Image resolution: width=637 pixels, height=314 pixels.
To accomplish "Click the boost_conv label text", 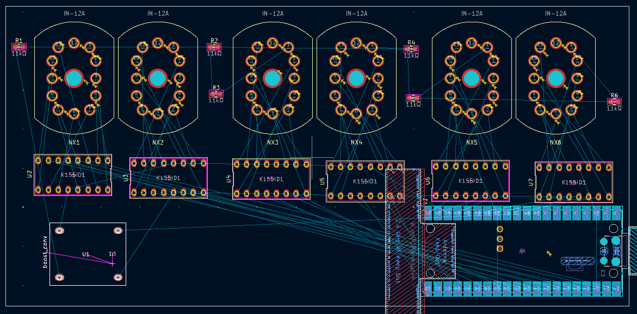I will coord(45,252).
